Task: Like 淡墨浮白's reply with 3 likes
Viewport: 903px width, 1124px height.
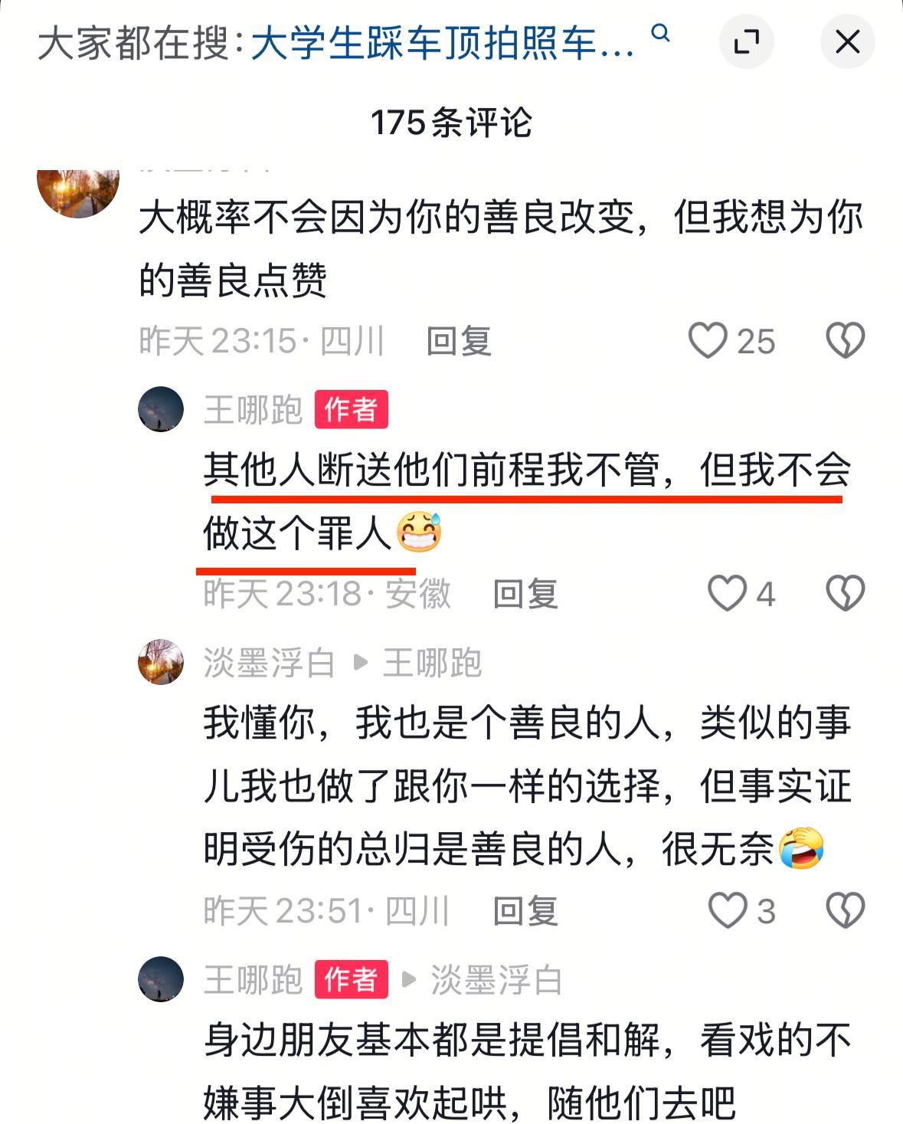Action: [727, 911]
